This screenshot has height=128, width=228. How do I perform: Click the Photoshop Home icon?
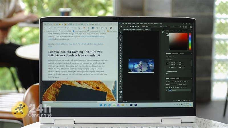pos(121,27)
